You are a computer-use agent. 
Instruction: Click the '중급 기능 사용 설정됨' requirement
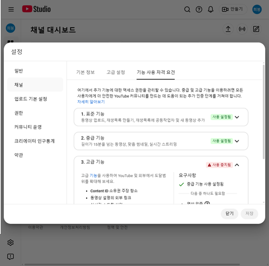[x=205, y=184]
